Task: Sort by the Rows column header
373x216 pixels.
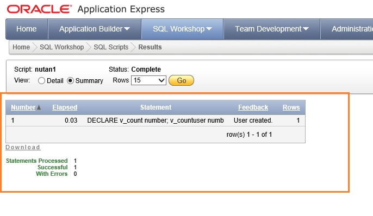Action: [291, 107]
